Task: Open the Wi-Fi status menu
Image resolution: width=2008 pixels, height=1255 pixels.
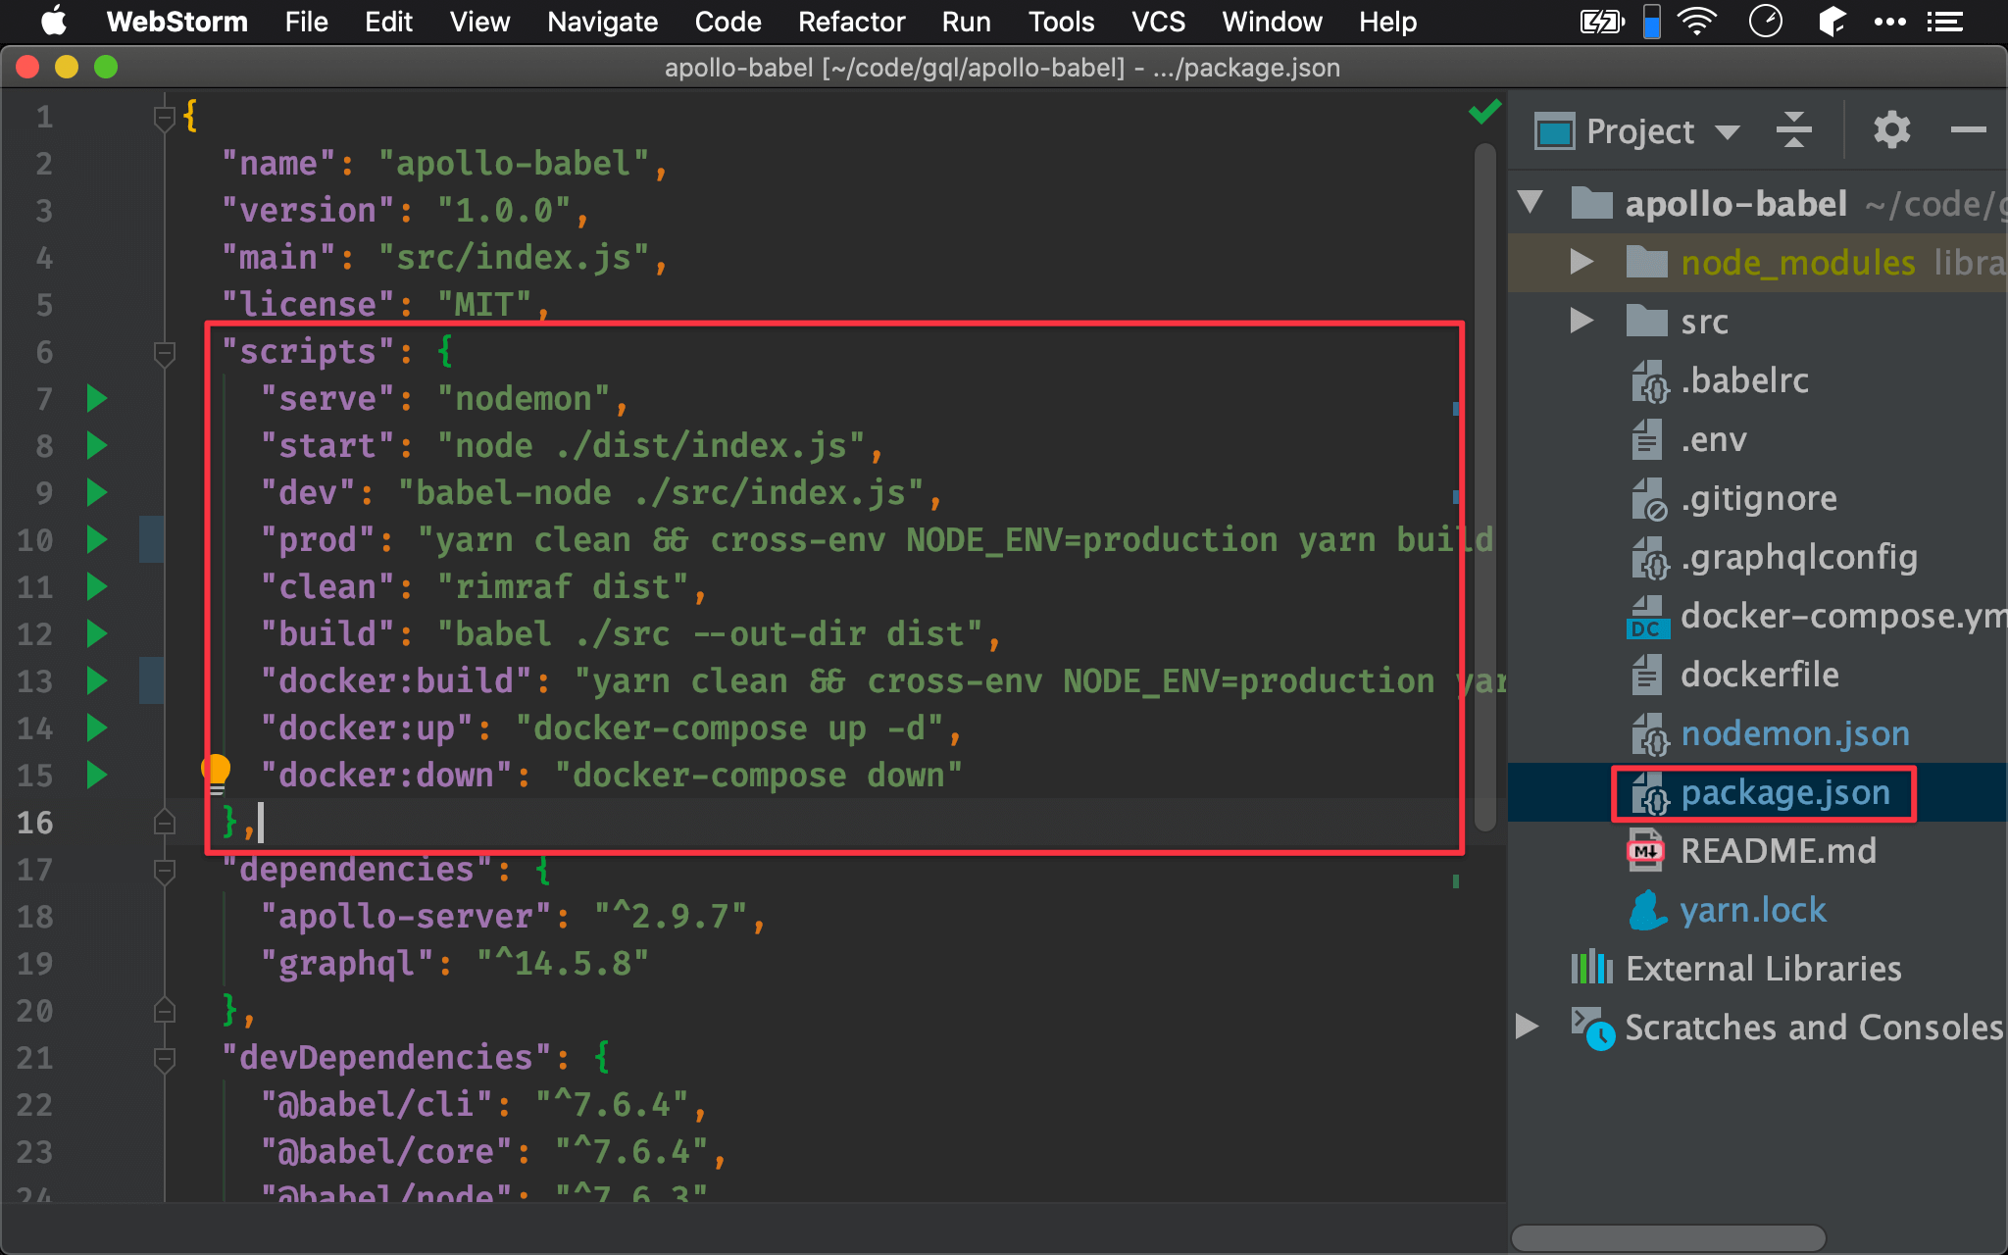Action: (x=1697, y=22)
